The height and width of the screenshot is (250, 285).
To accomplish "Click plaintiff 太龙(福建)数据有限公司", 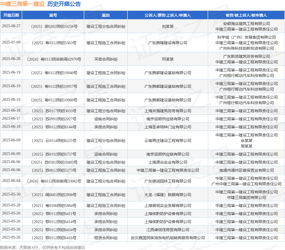I will pos(168,195).
